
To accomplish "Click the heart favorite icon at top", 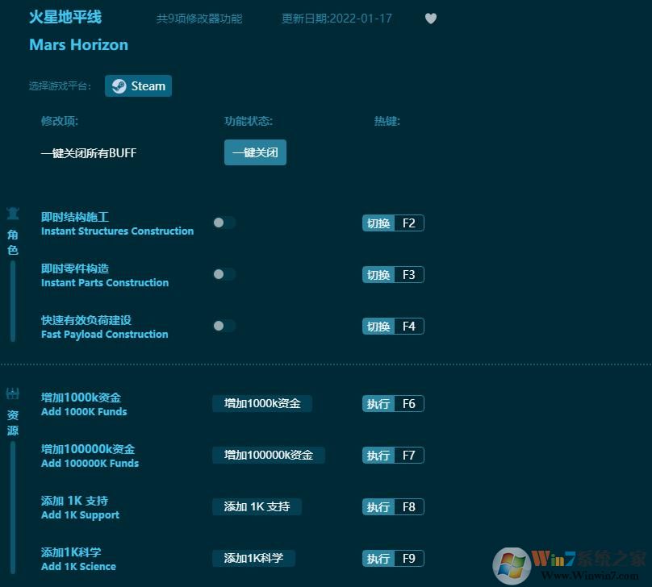I will point(431,18).
